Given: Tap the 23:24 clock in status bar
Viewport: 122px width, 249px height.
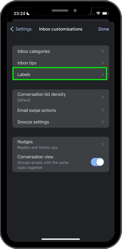Looking at the screenshot, I should coord(20,14).
